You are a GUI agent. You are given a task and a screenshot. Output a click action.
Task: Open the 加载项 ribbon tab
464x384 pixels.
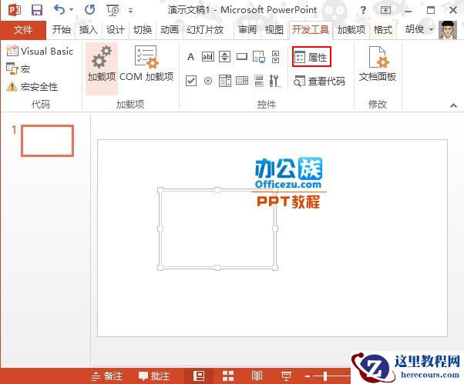click(351, 30)
